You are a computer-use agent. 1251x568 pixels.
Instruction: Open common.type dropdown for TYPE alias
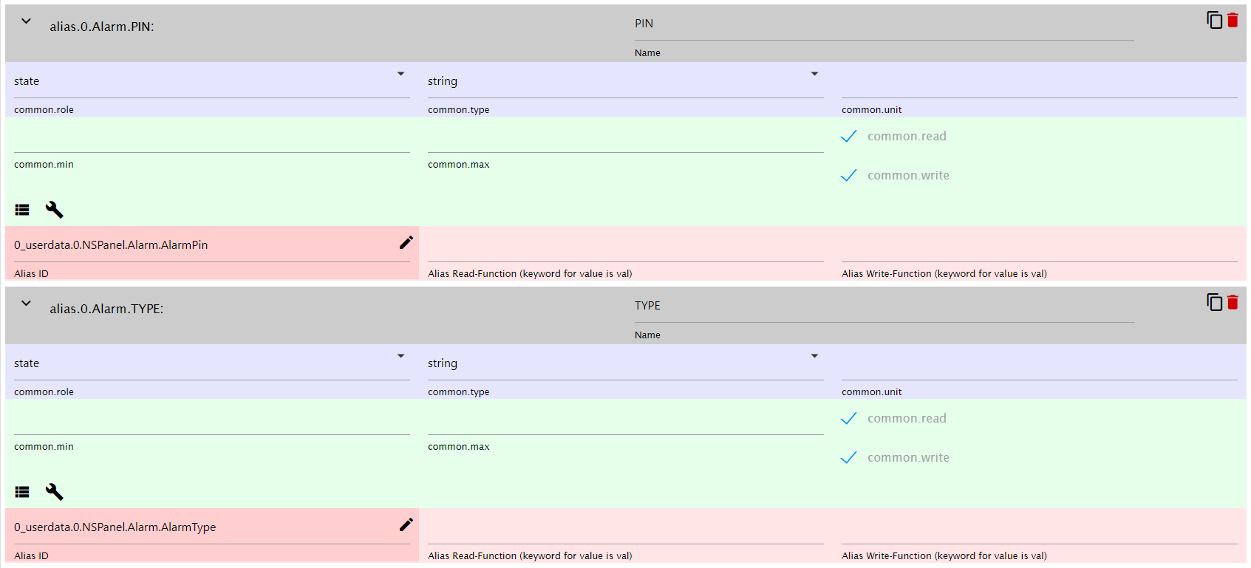[x=626, y=363]
